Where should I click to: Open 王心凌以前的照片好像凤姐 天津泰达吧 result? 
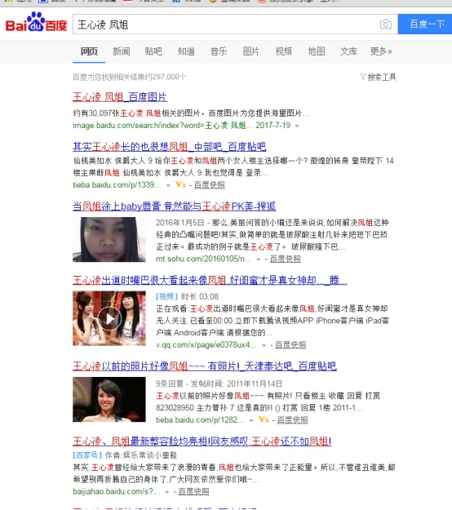[x=205, y=366]
